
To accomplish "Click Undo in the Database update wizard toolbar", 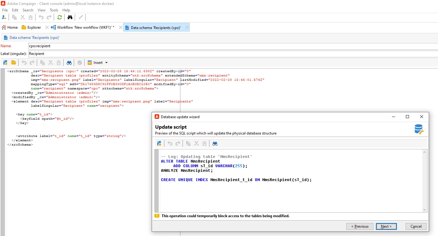I will pos(170,143).
